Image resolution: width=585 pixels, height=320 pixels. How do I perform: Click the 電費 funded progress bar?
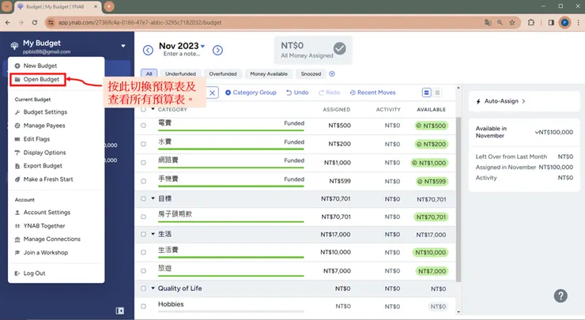coord(231,130)
